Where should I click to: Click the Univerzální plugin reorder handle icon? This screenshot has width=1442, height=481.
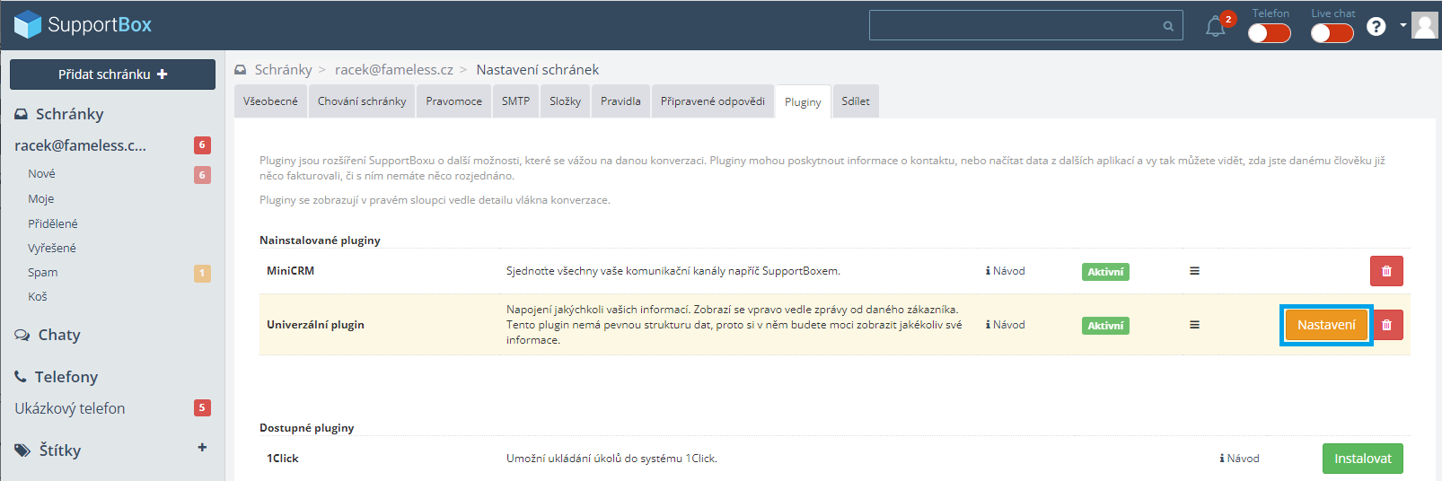tap(1194, 325)
